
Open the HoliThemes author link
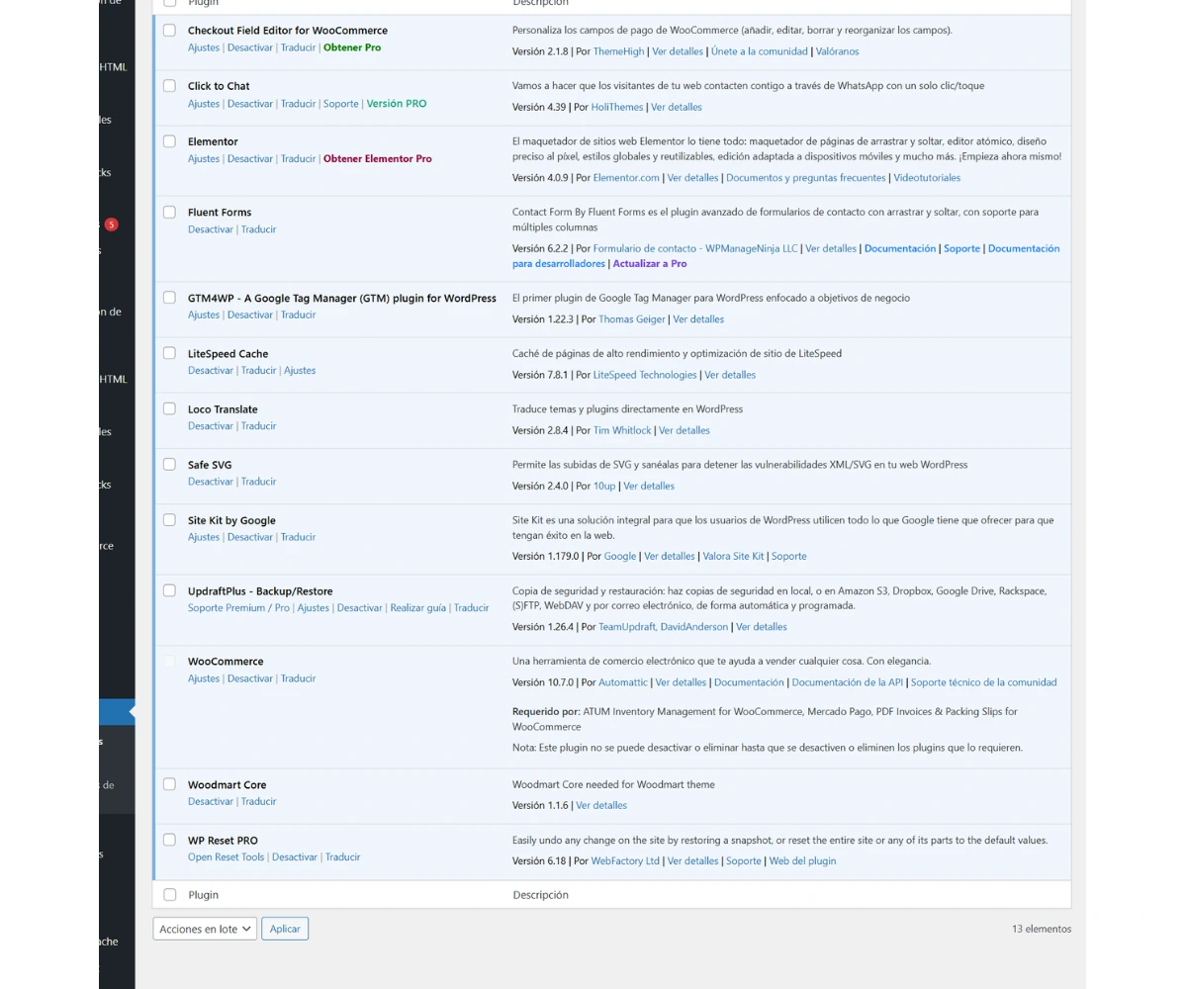617,107
